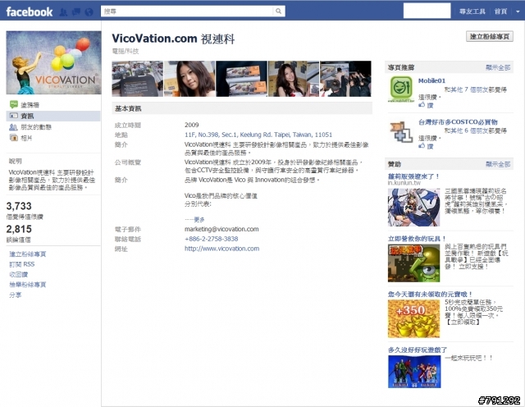Open http://www.vicovation.com website link
The image size is (525, 407).
tap(221, 249)
